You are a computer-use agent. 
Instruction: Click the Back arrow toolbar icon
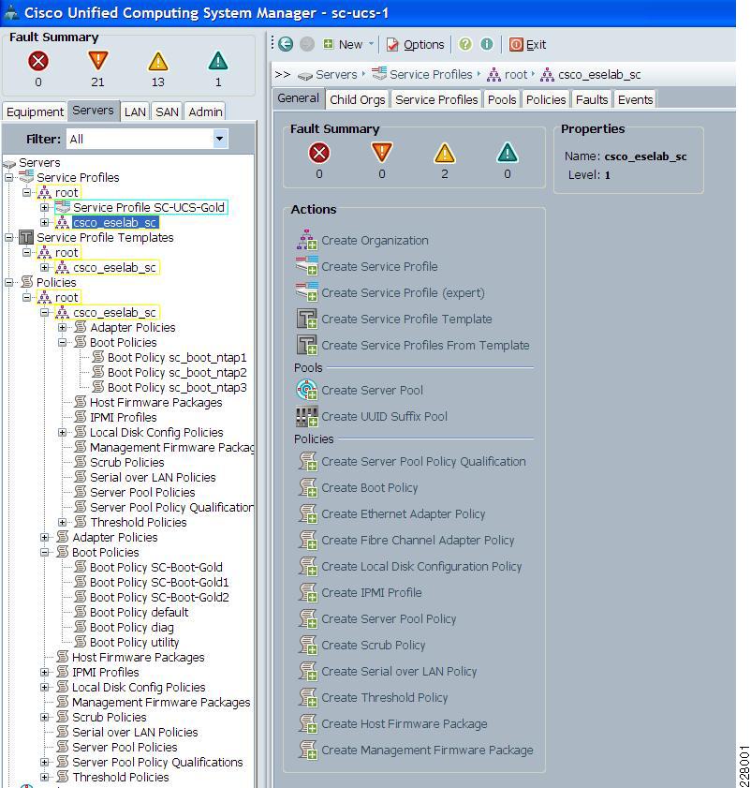coord(286,44)
